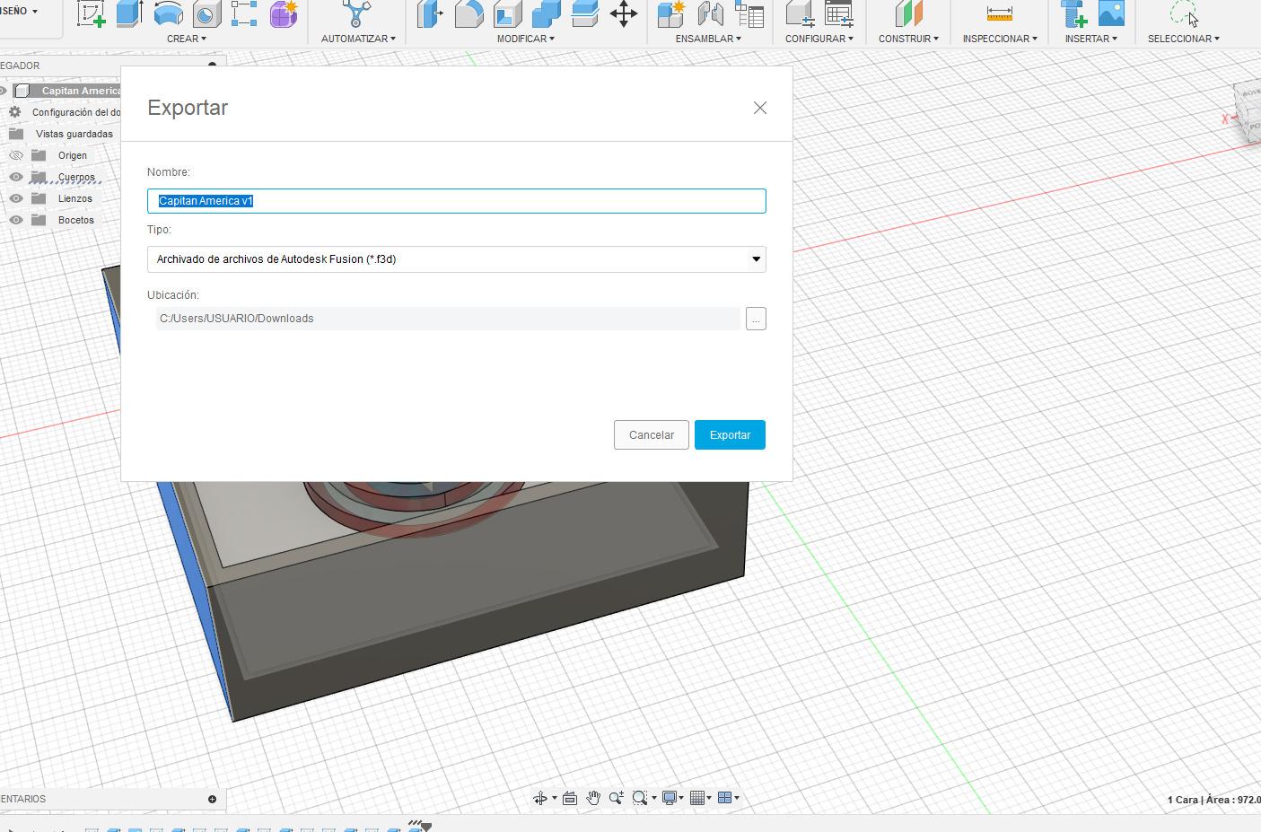
Task: Activate the Look At tool
Action: (x=569, y=798)
